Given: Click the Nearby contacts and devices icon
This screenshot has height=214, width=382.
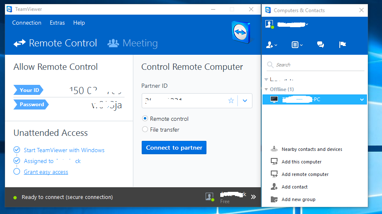Looking at the screenshot, I should pos(274,149).
